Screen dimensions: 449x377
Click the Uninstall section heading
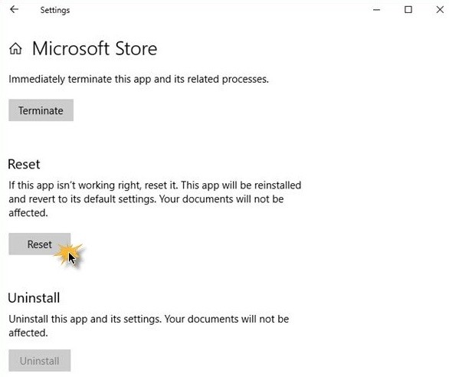[34, 298]
